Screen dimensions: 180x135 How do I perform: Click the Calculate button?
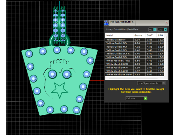tap(136, 98)
